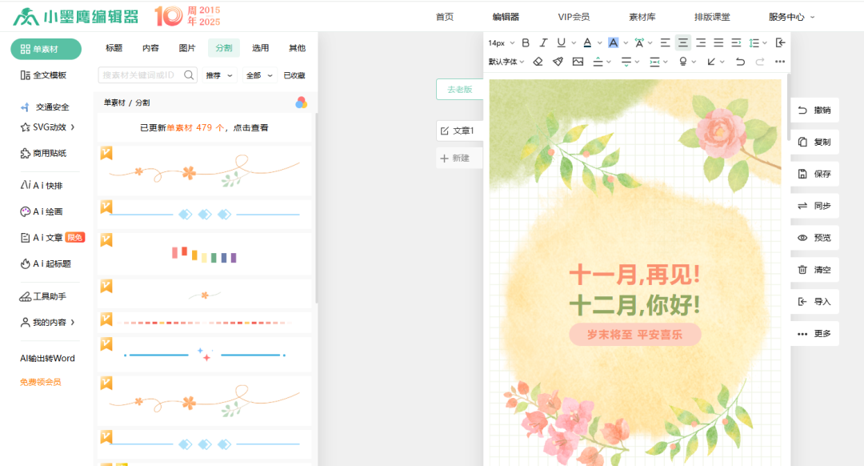Screen dimensions: 864x466
Task: Align text right
Action: coord(701,43)
